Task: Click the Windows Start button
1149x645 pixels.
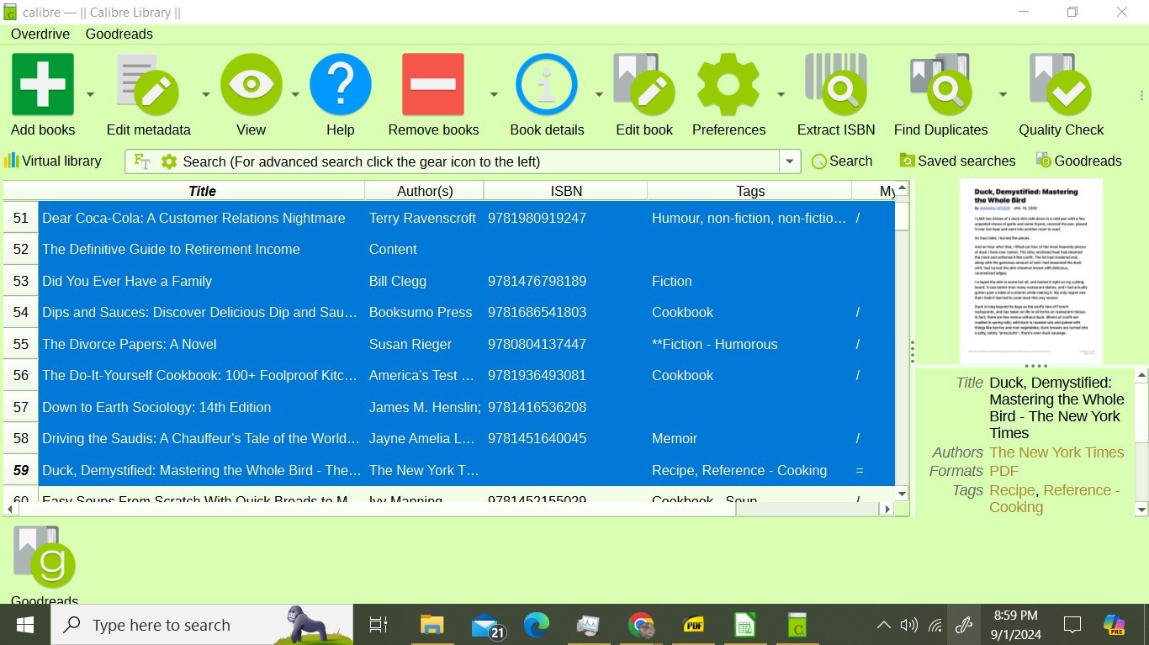Action: click(x=25, y=625)
